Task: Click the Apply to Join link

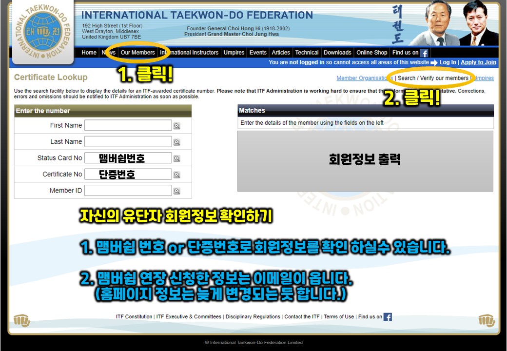Action: point(478,62)
